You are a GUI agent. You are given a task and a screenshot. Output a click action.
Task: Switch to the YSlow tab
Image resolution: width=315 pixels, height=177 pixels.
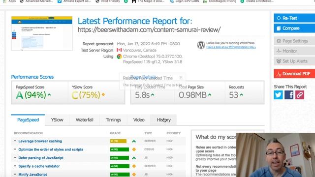click(57, 120)
